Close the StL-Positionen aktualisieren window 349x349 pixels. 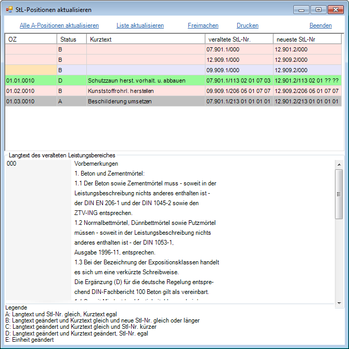pyautogui.click(x=335, y=10)
